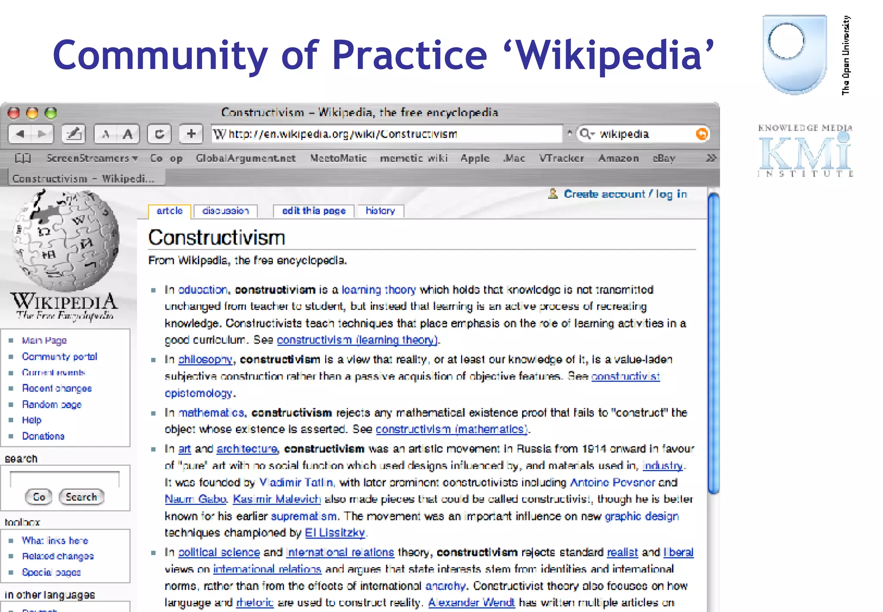This screenshot has width=883, height=612.
Task: Click the URL address field
Action: (387, 134)
